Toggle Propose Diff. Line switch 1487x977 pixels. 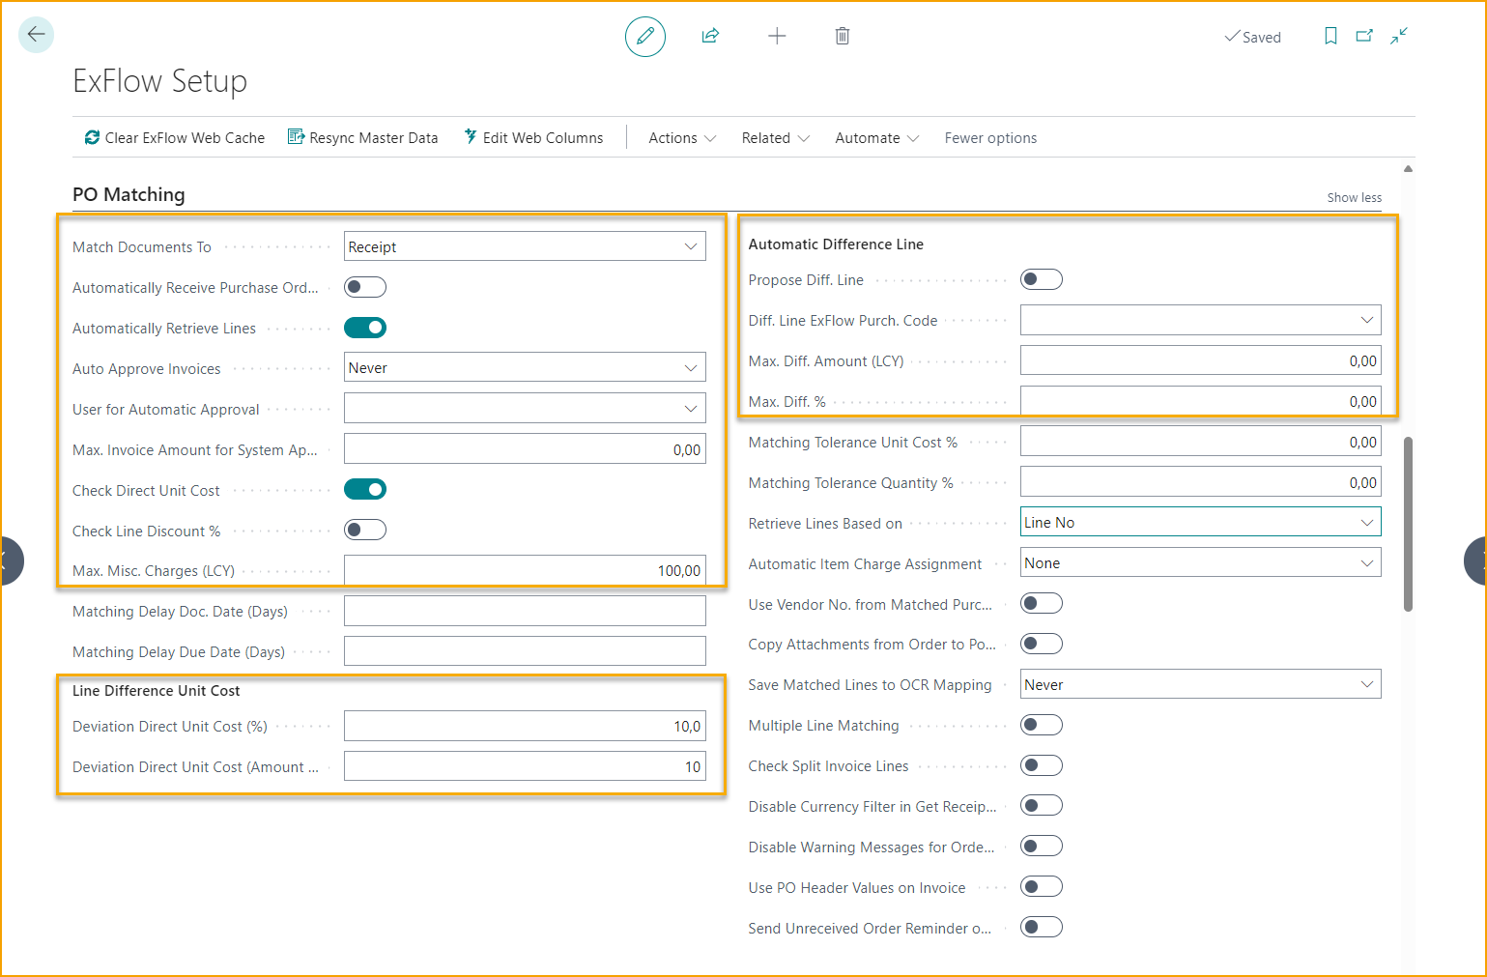click(x=1042, y=279)
